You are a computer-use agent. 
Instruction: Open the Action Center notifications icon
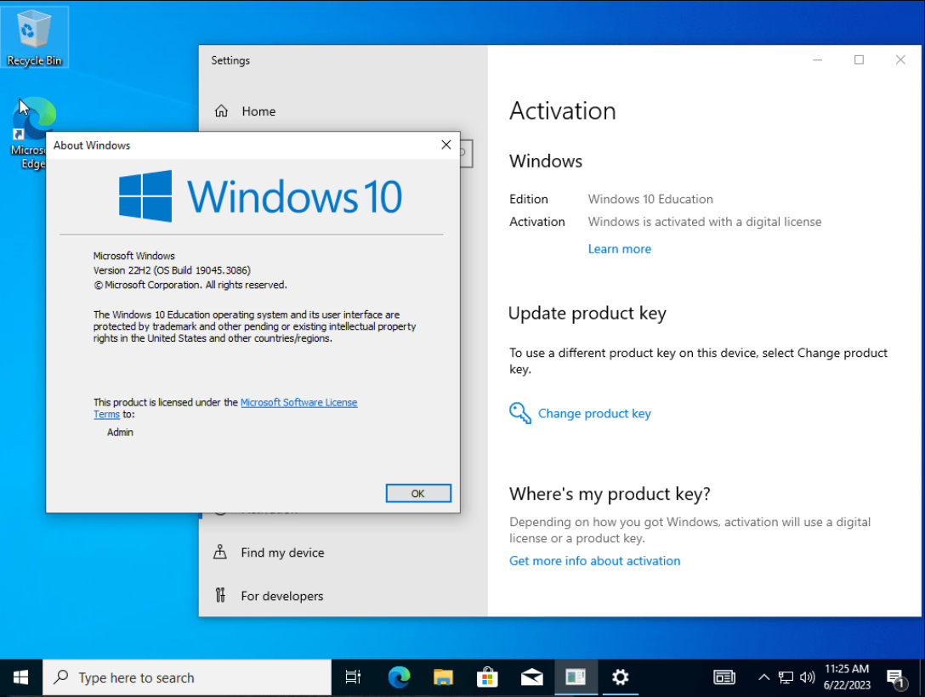(896, 678)
